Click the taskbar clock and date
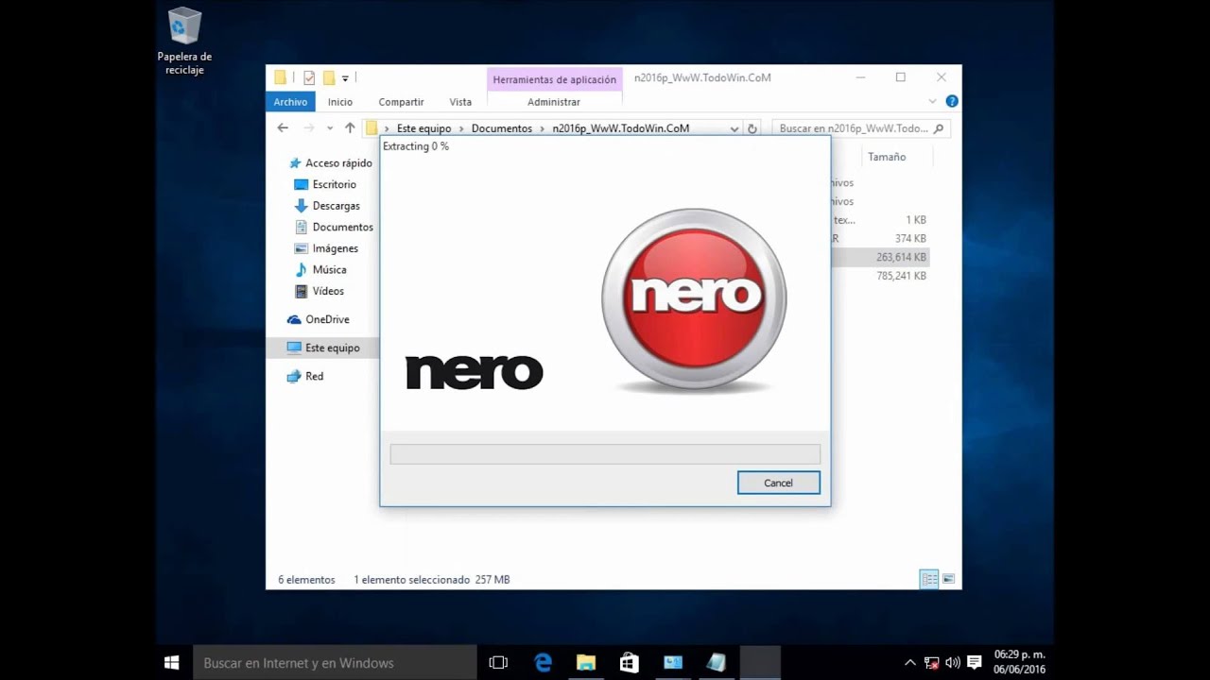The width and height of the screenshot is (1210, 680). 1020,662
